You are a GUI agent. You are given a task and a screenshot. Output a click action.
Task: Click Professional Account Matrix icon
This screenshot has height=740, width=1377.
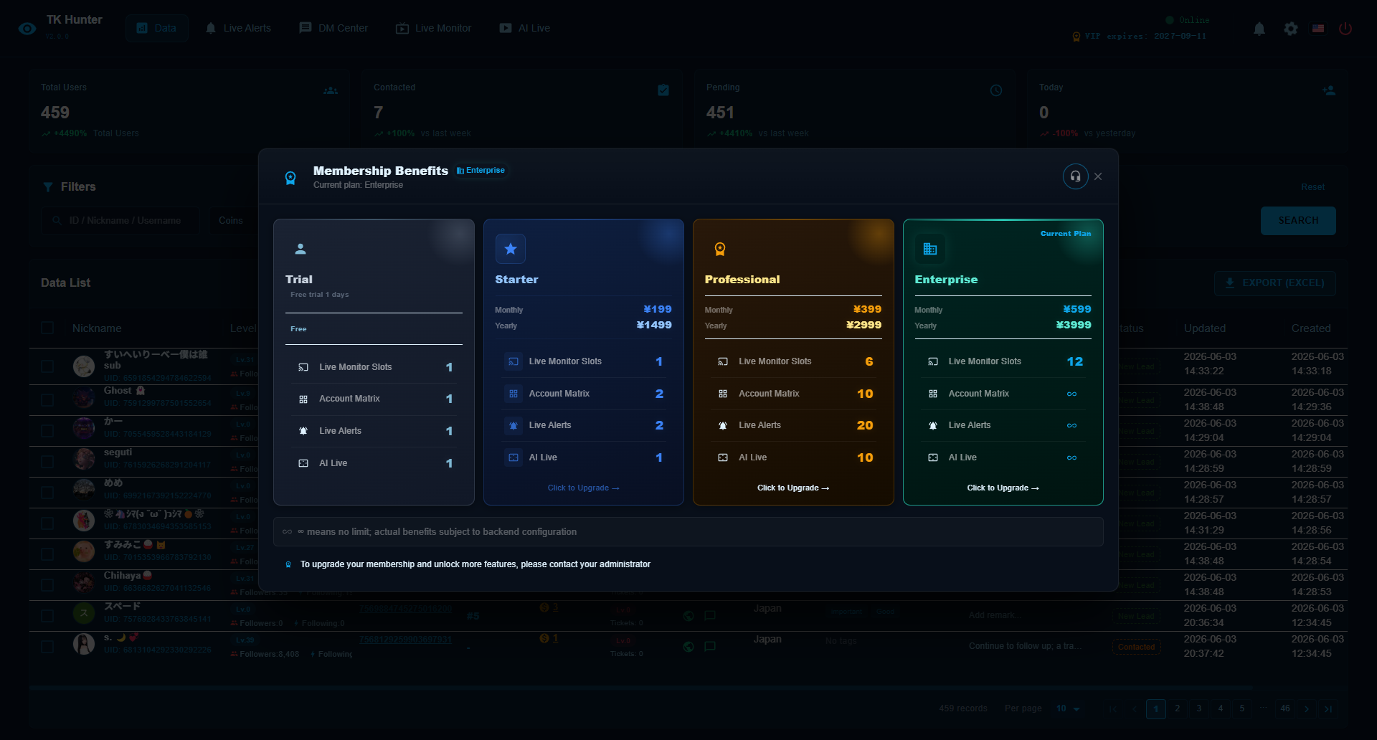click(723, 394)
